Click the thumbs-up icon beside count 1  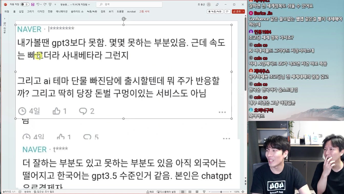click(56, 111)
